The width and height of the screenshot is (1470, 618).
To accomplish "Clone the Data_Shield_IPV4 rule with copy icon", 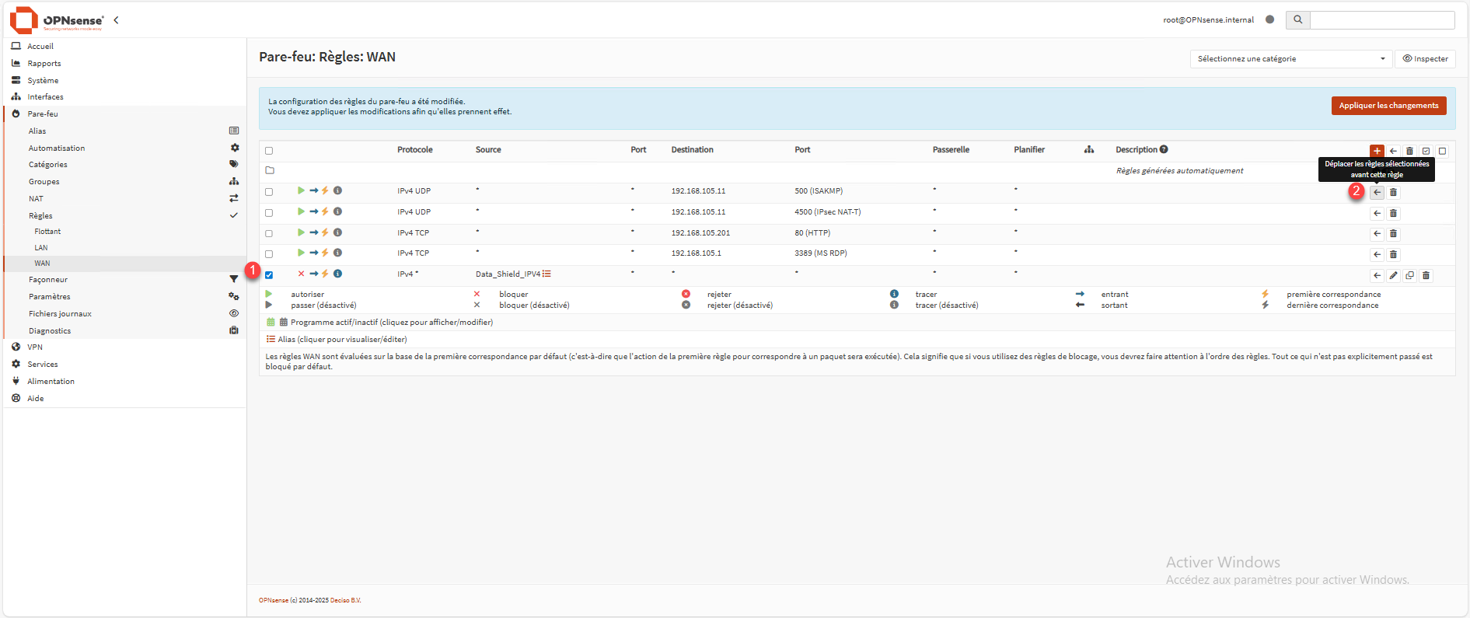I will [1409, 275].
